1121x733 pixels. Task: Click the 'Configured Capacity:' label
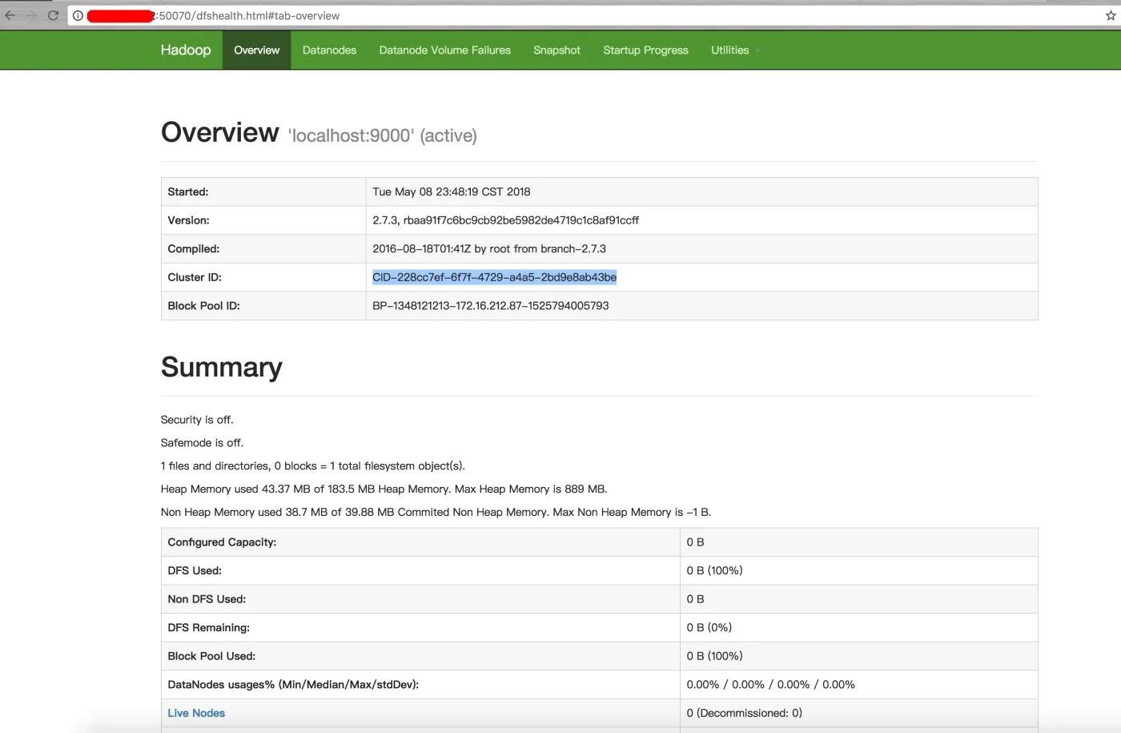point(222,542)
